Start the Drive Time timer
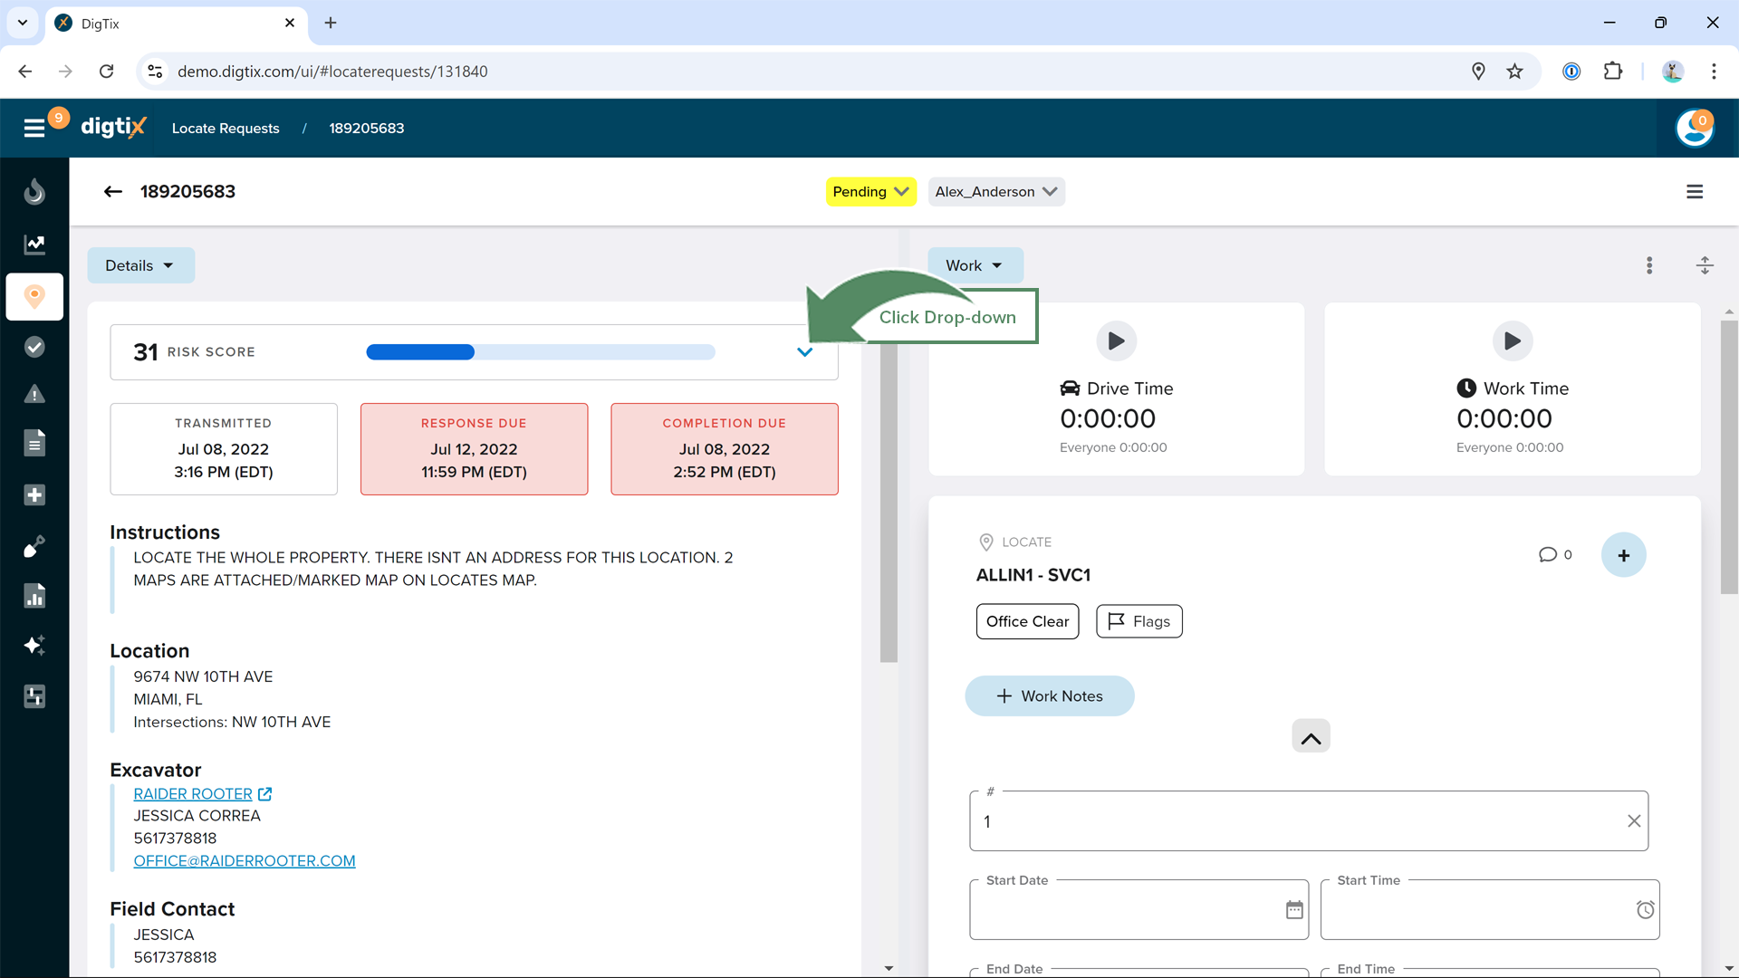The image size is (1739, 978). 1116,340
